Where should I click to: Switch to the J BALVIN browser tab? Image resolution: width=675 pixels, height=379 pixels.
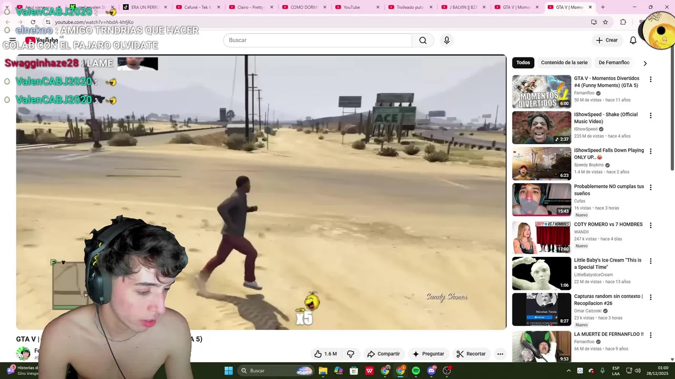click(x=464, y=7)
